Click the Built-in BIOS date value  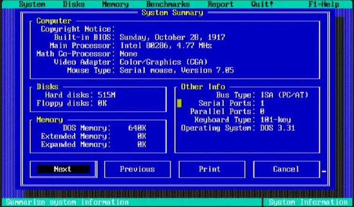(172, 37)
